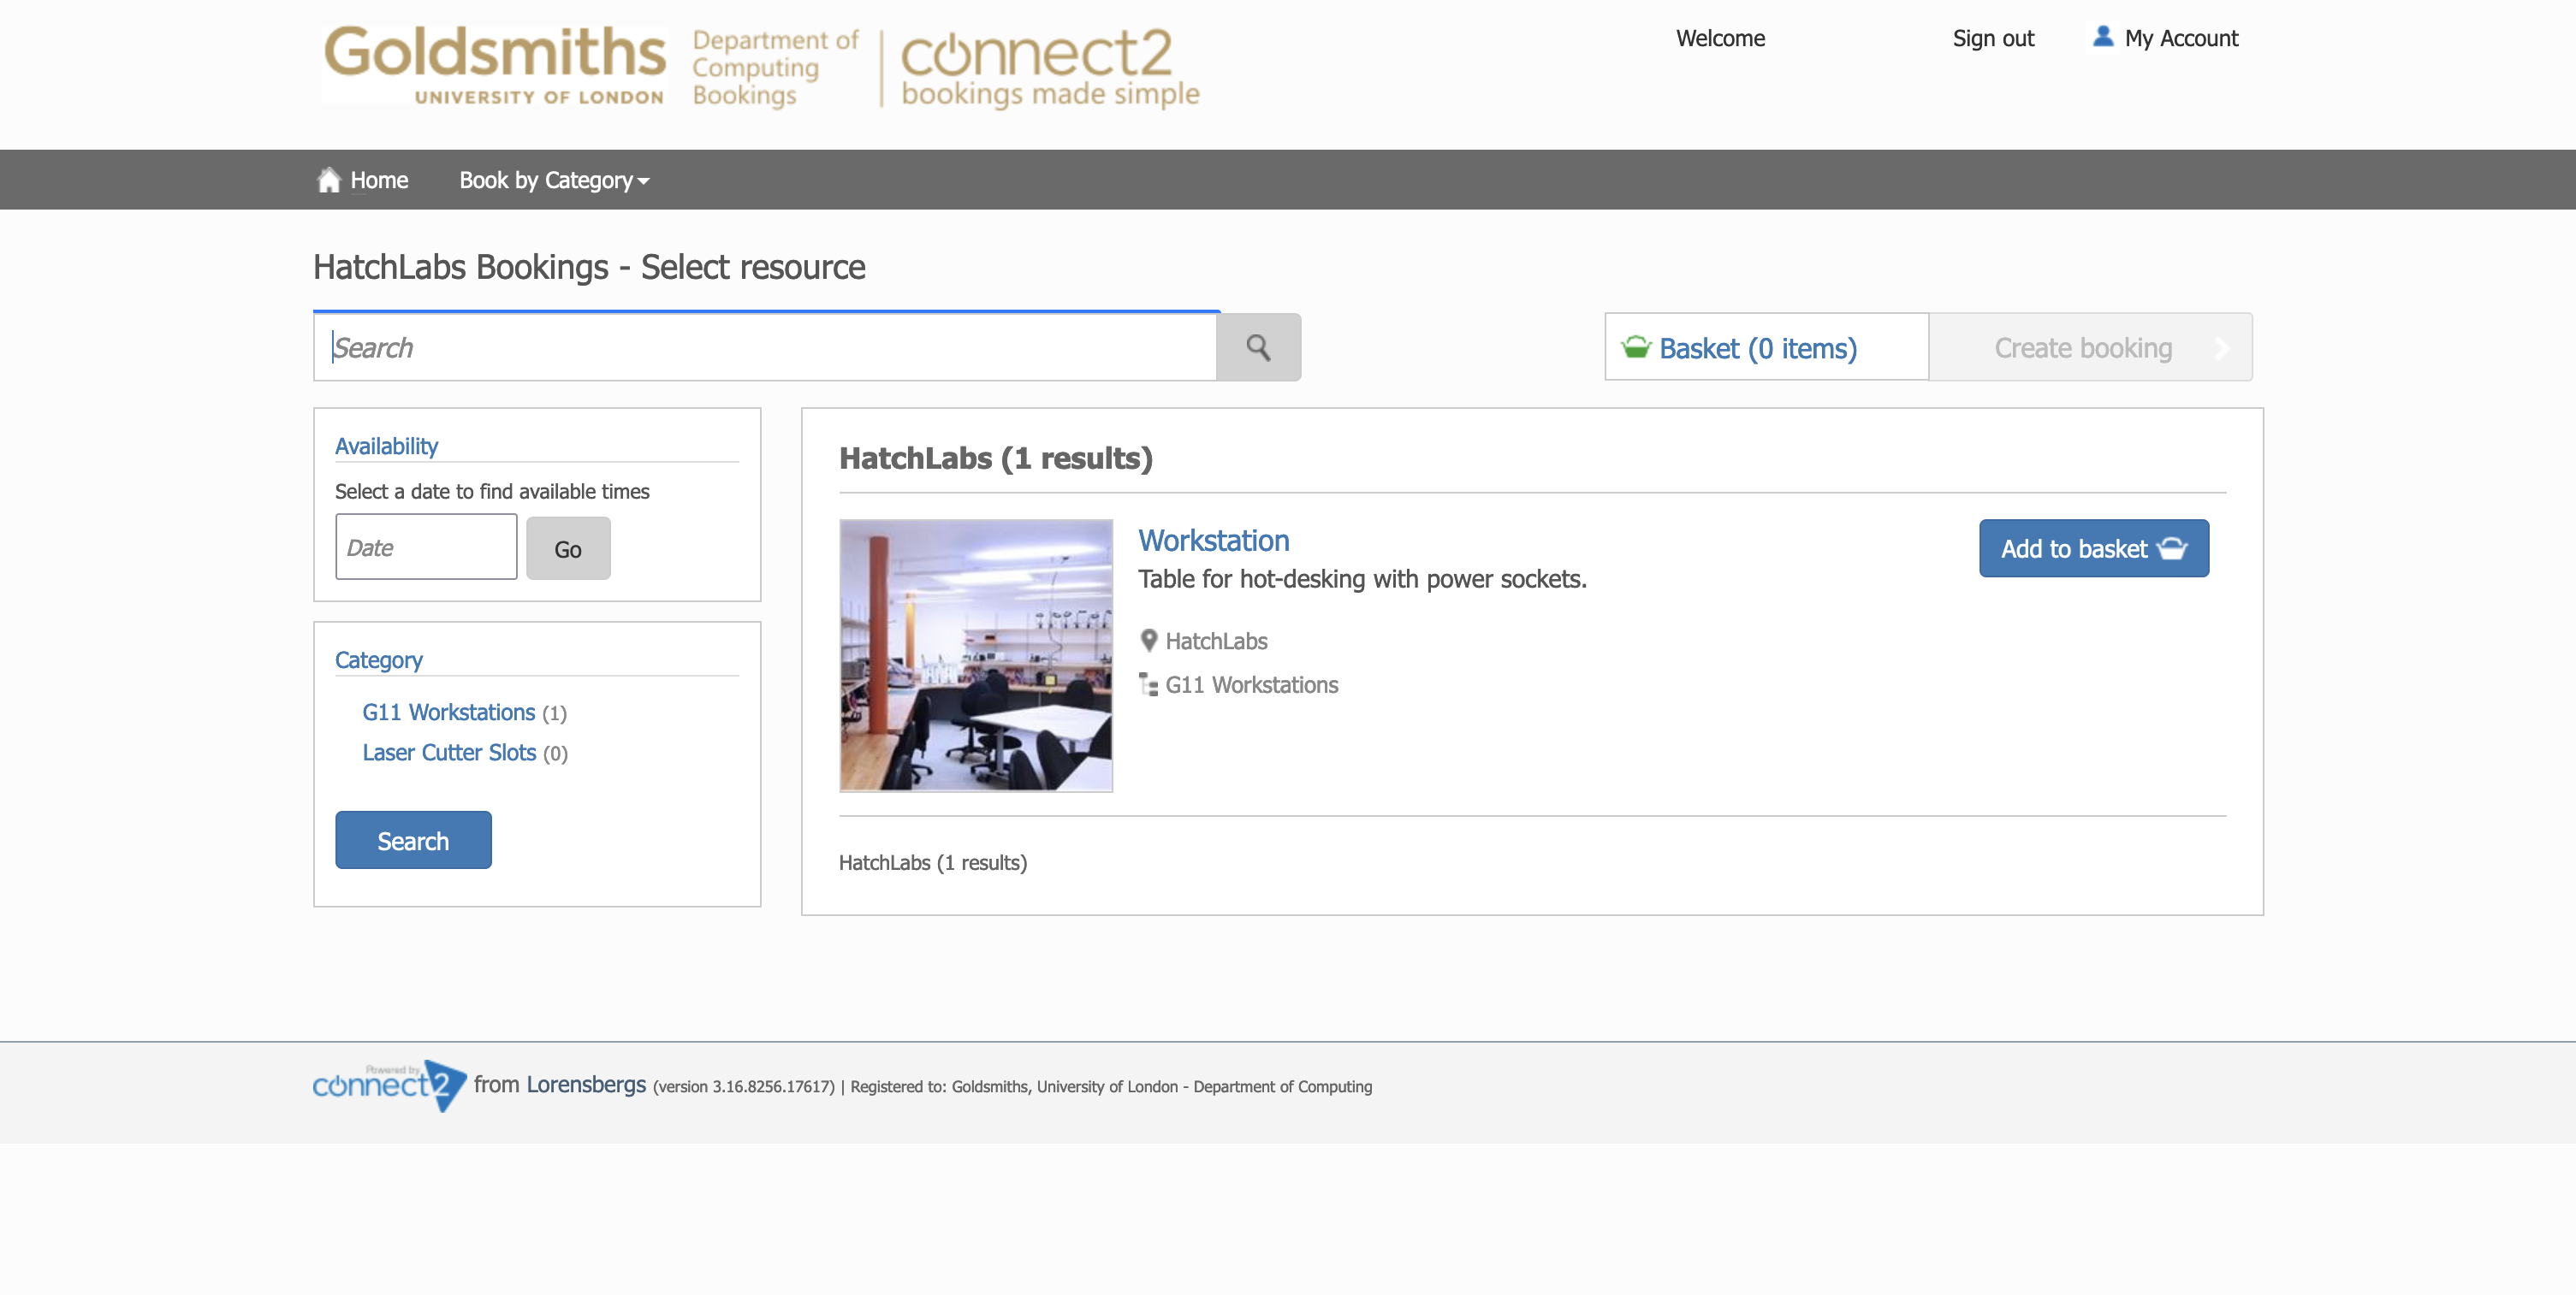The width and height of the screenshot is (2576, 1295).
Task: Add Workstation to basket
Action: click(2094, 548)
